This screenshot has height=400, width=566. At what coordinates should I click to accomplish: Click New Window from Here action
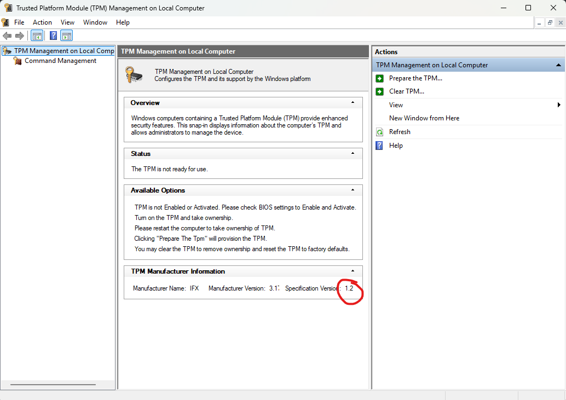pos(424,118)
